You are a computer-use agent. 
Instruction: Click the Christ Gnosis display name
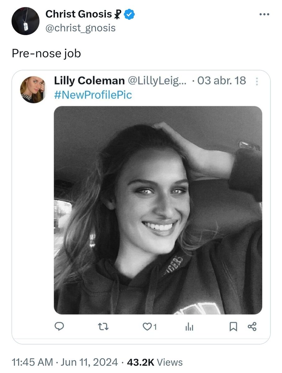(78, 14)
